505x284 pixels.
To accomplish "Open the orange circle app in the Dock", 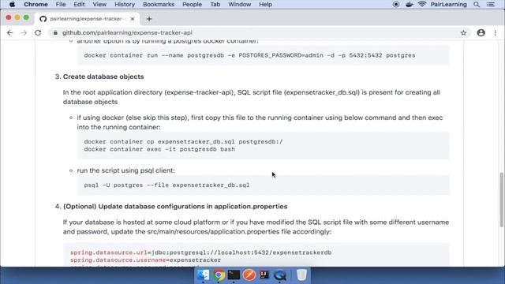I will (249, 275).
